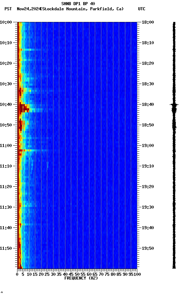189x296 pixels.
Task: Click the '35' frequency axis label
Action: pos(59,275)
